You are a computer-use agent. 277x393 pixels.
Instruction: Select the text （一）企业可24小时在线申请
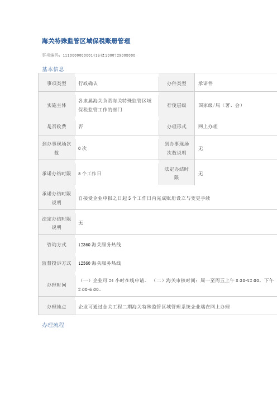[113, 280]
